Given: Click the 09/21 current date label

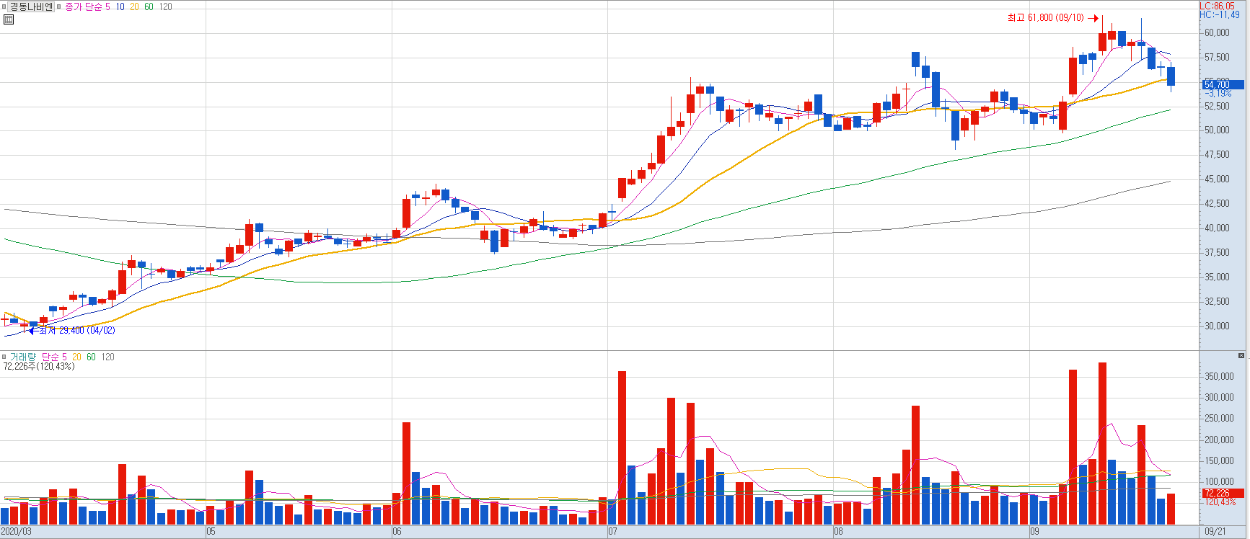Looking at the screenshot, I should [1215, 532].
